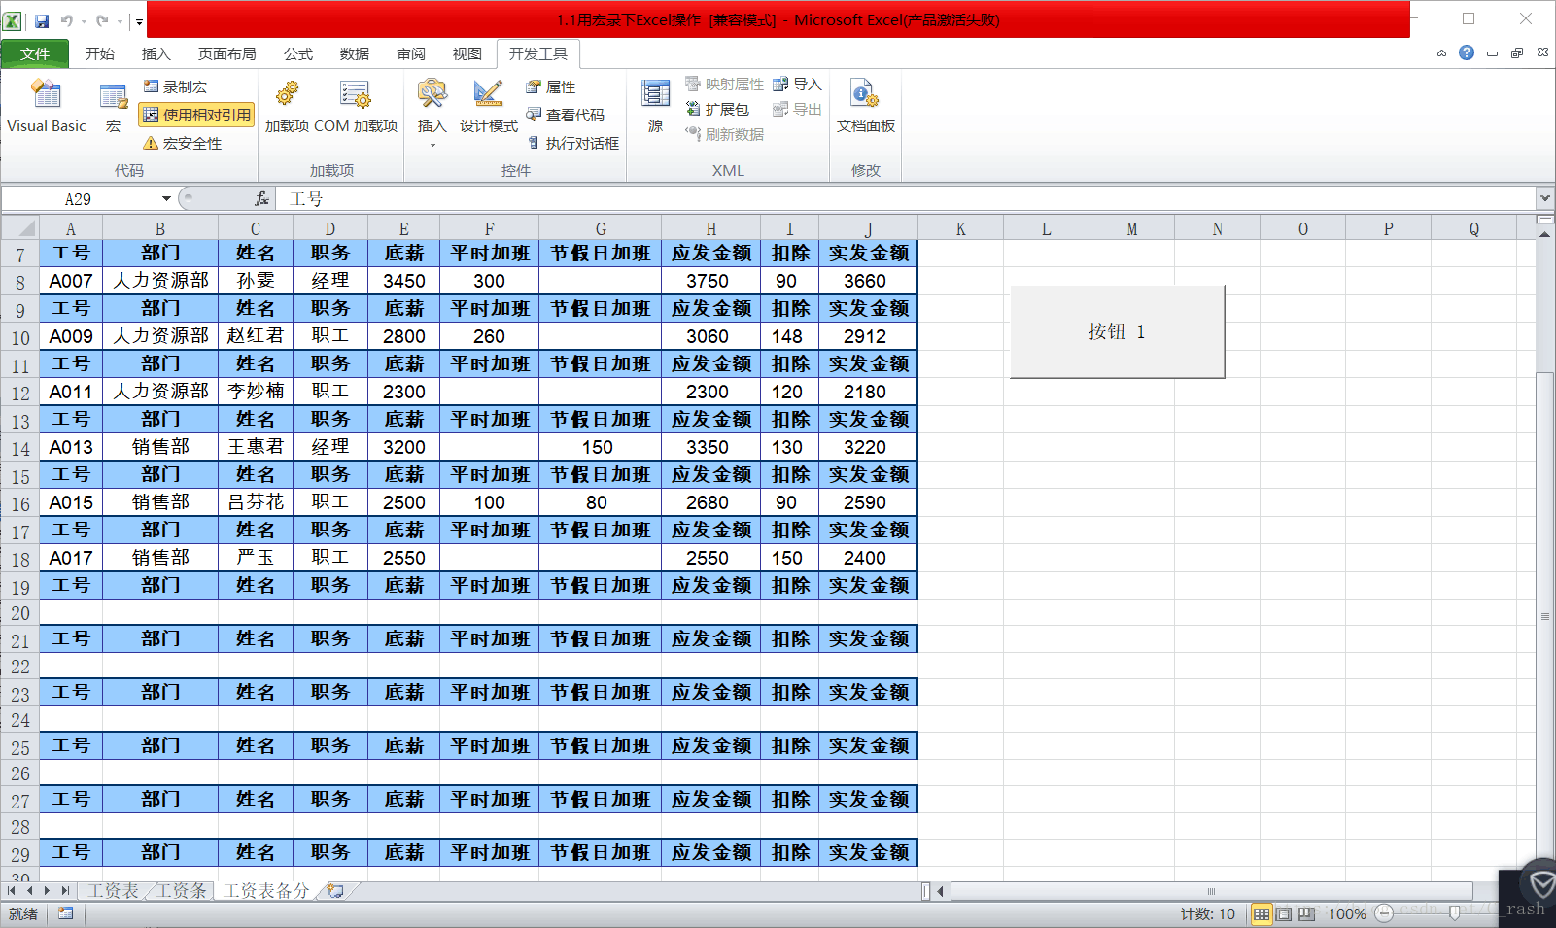Image resolution: width=1556 pixels, height=928 pixels.
Task: Toggle 使用相对引用 relative reference
Action: [x=196, y=115]
